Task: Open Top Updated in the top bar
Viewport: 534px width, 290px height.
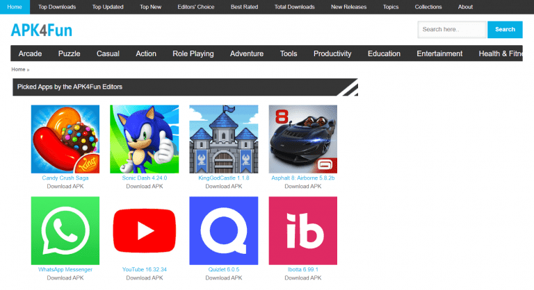Action: coord(108,7)
